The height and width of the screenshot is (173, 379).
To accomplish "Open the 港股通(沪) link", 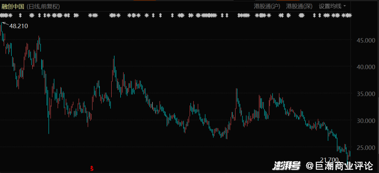I will (x=267, y=6).
